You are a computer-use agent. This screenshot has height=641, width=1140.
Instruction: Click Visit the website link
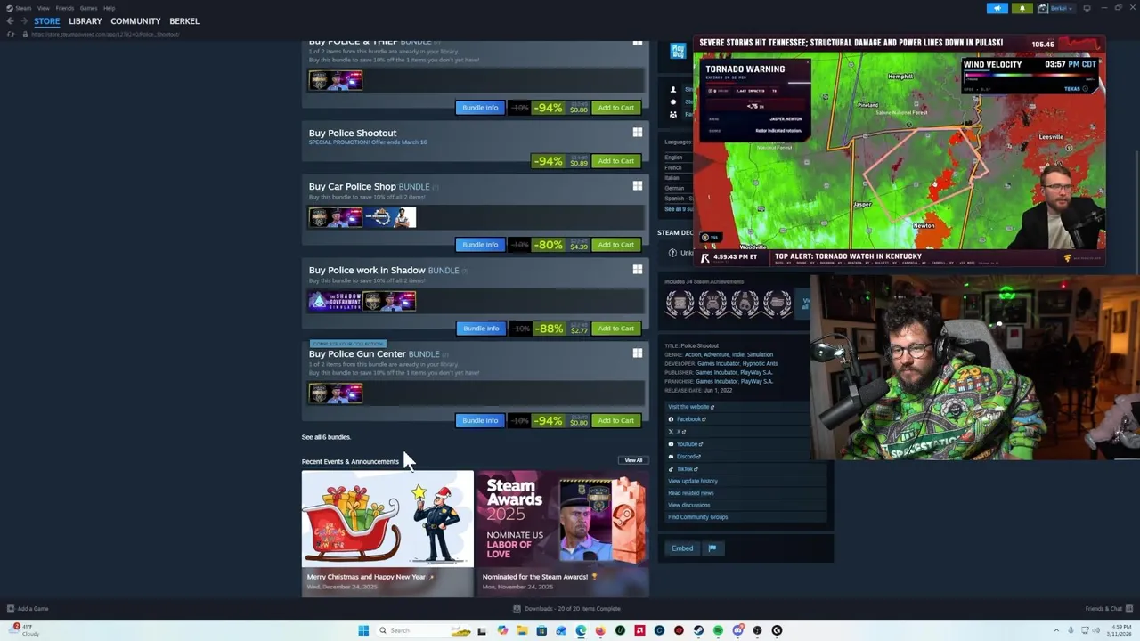(x=691, y=407)
